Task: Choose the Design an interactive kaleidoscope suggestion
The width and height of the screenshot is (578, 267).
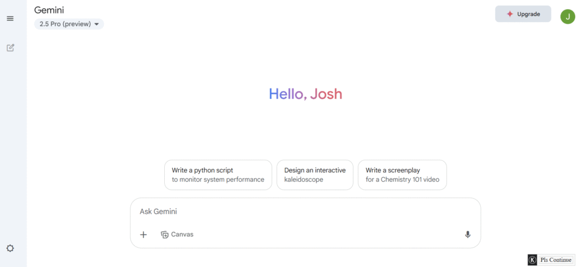Action: coord(315,175)
